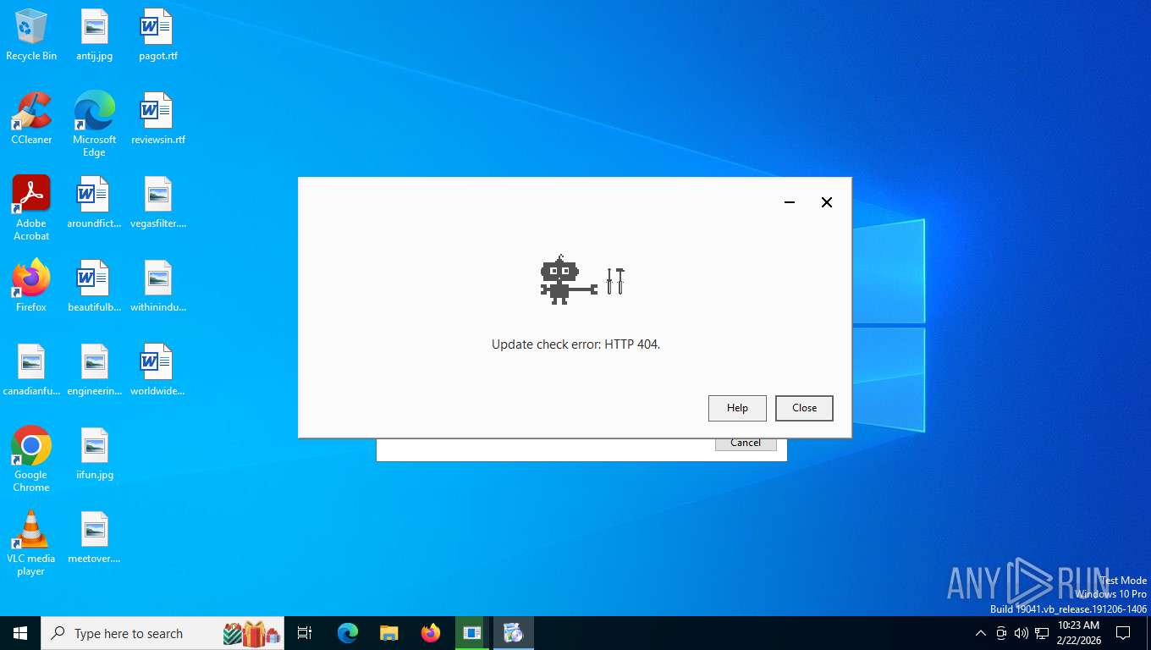Image resolution: width=1151 pixels, height=650 pixels.
Task: Select the withinindu image file icon
Action: [157, 286]
